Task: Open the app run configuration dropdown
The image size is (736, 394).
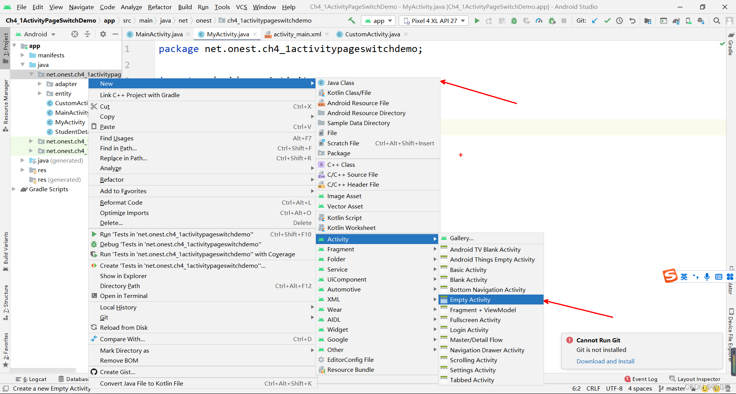Action: 379,21
